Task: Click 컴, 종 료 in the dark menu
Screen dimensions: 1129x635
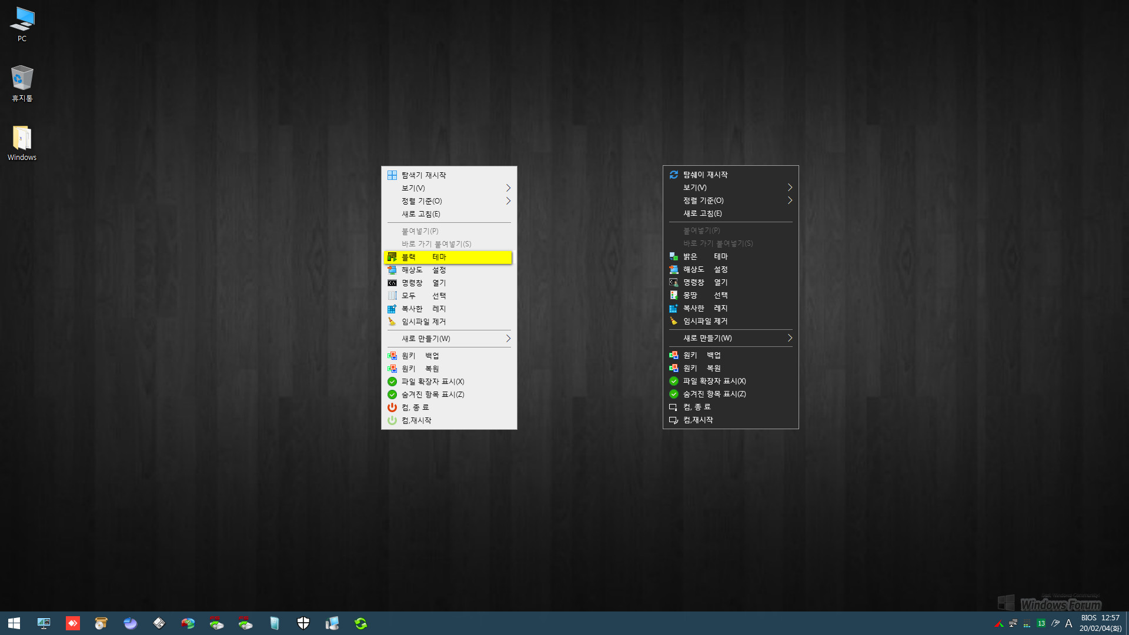Action: pyautogui.click(x=730, y=407)
